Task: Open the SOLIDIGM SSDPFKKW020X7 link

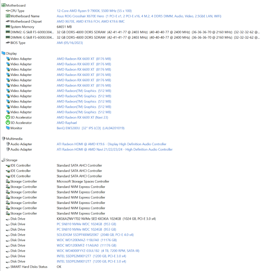Action: (95, 235)
